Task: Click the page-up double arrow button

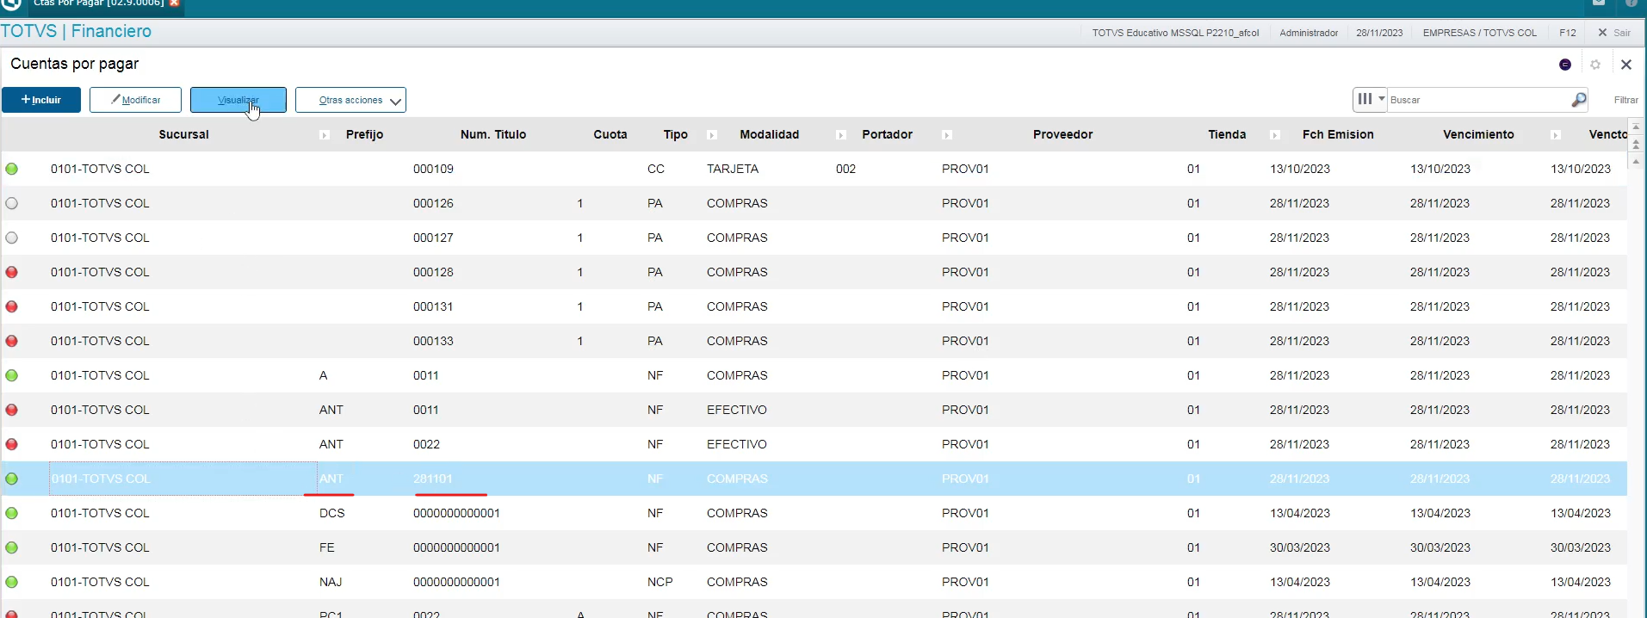Action: (1637, 145)
